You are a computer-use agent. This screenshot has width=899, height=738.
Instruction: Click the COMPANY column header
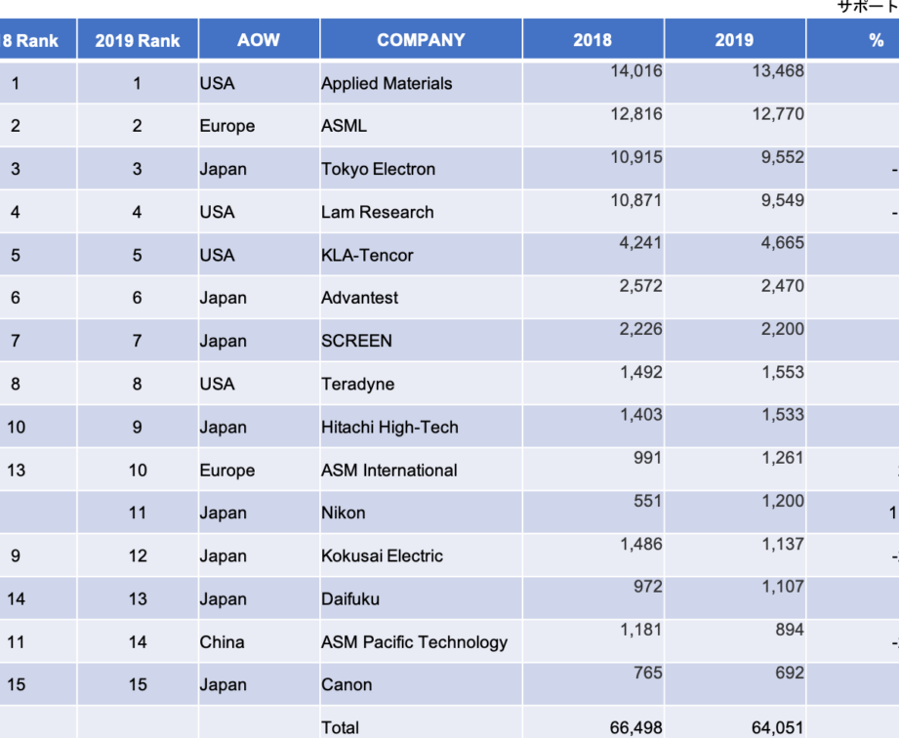(421, 40)
